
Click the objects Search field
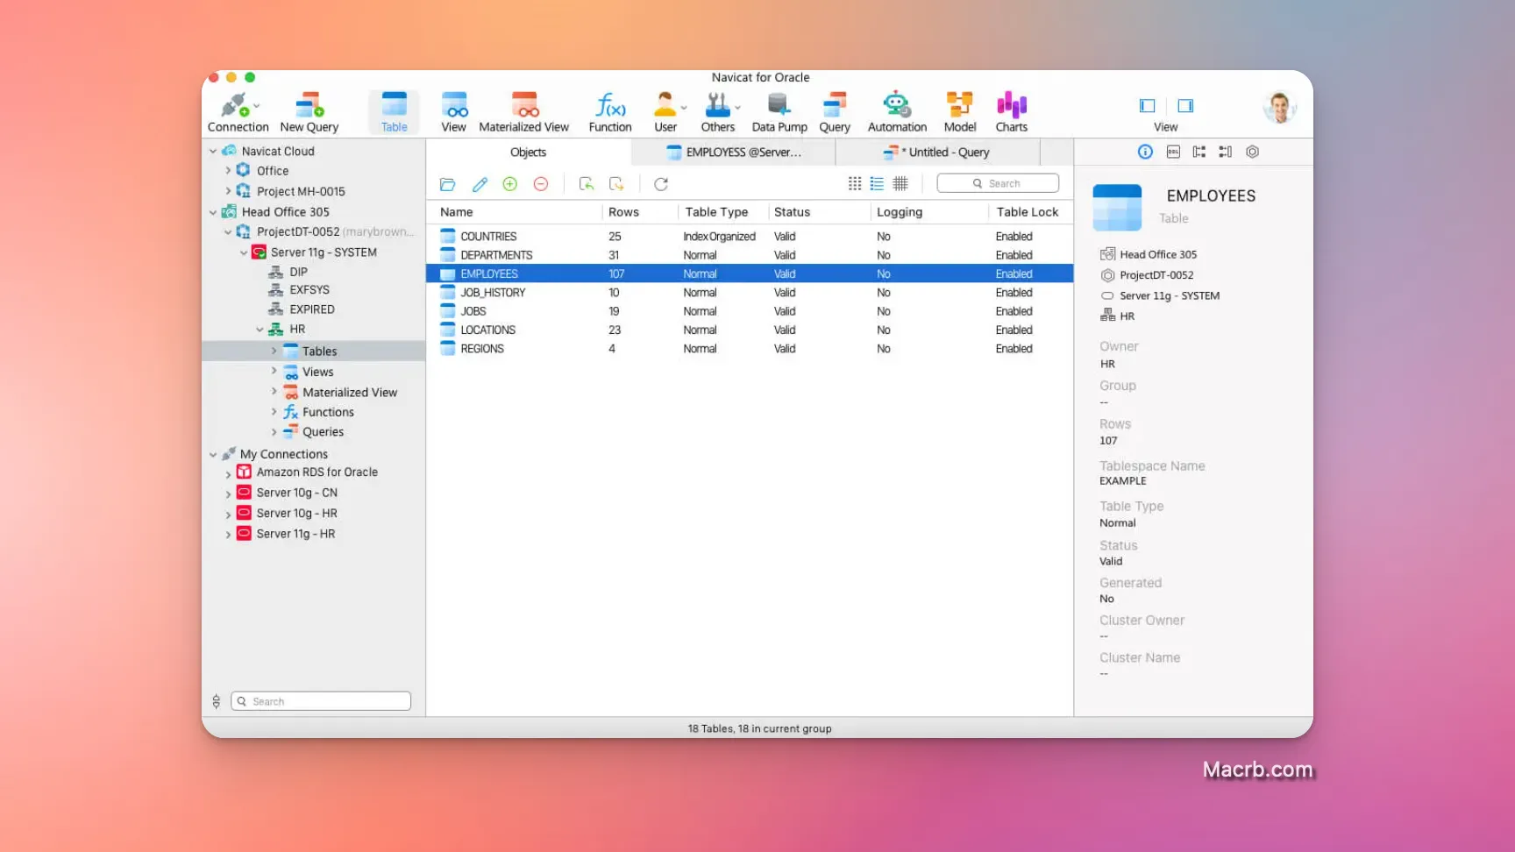pyautogui.click(x=998, y=183)
